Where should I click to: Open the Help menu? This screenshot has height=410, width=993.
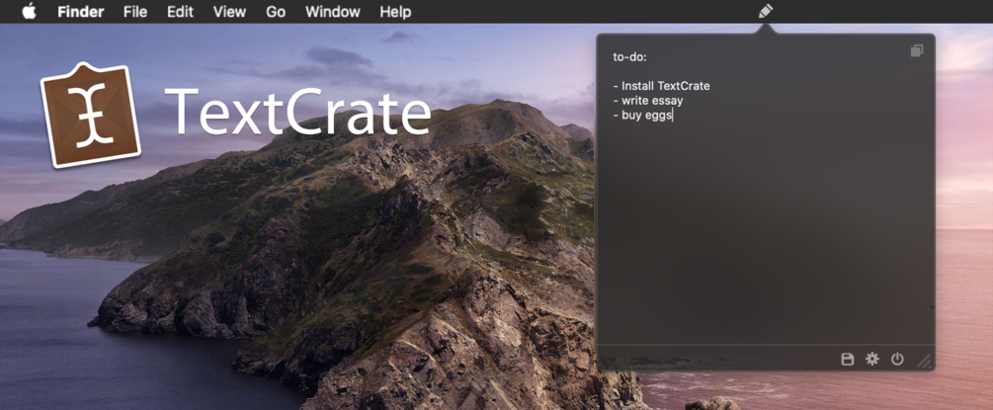click(395, 12)
